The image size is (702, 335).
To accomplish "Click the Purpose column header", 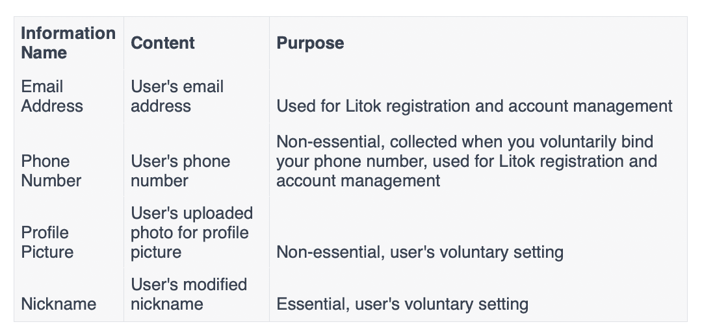I will pos(310,43).
